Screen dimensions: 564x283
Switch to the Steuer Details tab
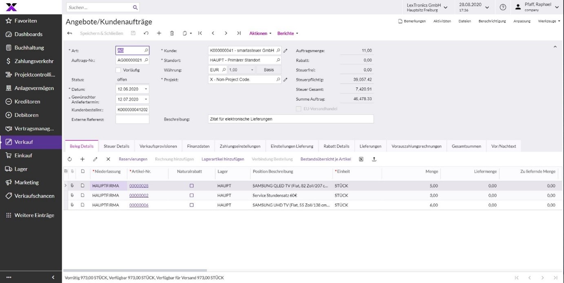tap(116, 146)
